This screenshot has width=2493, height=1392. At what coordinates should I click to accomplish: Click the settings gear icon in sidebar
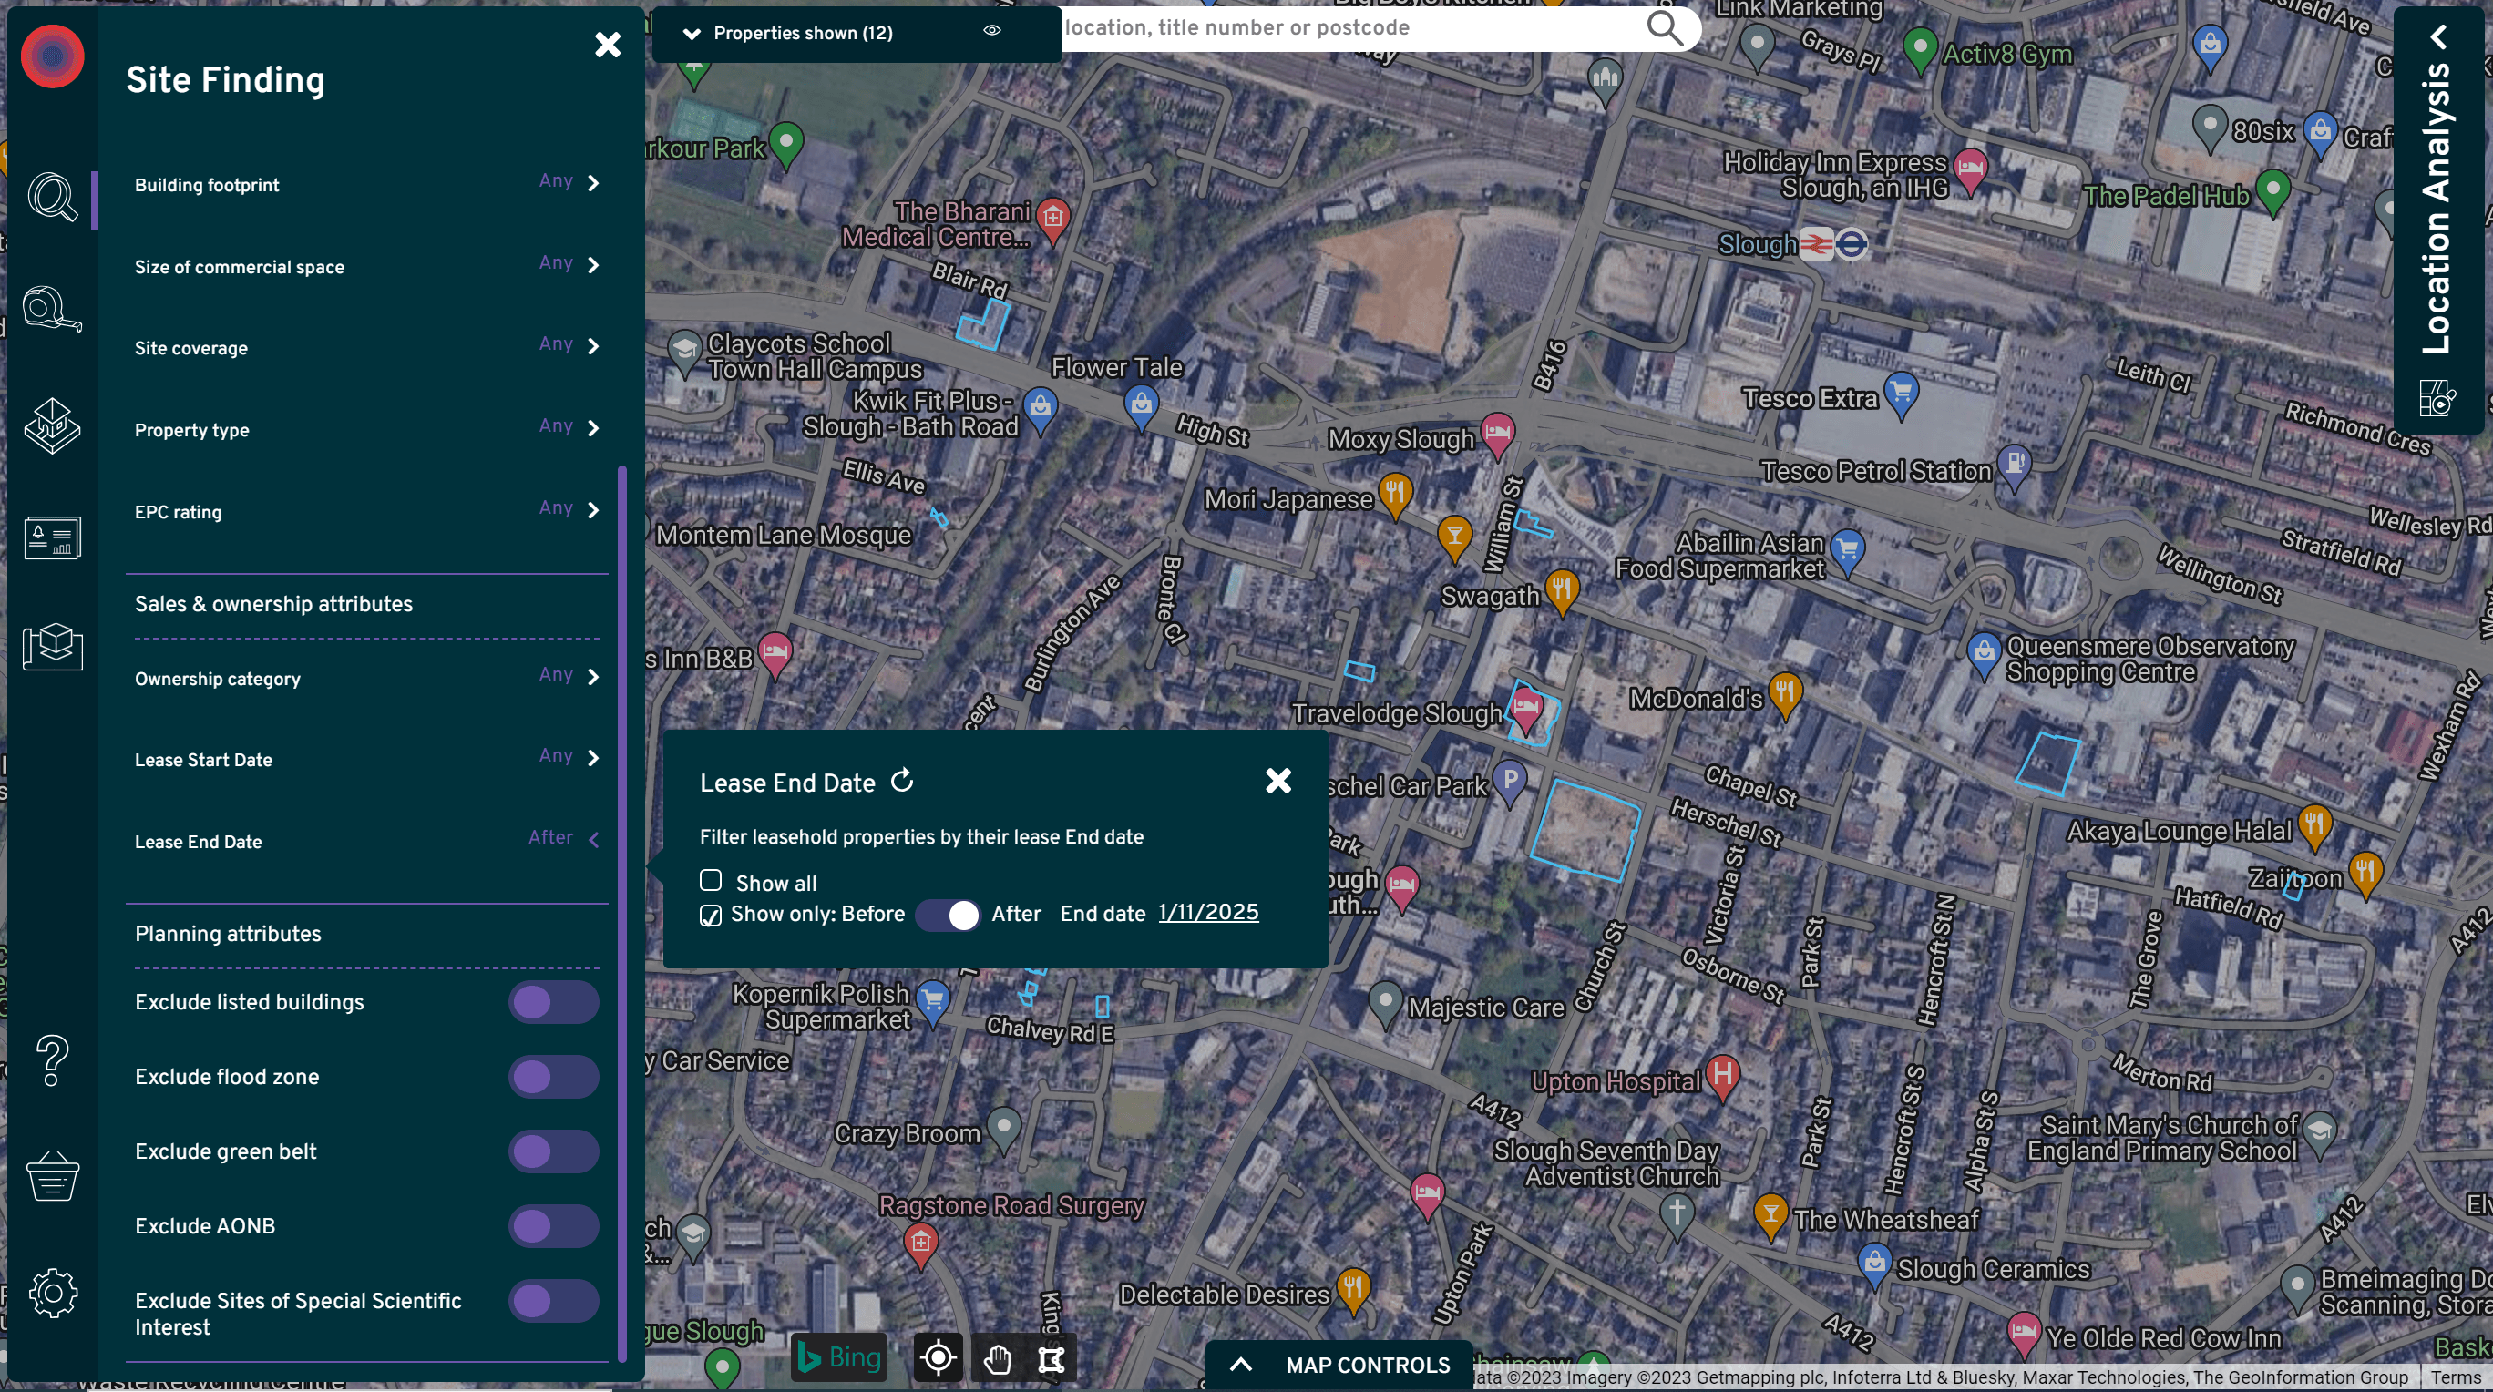coord(49,1291)
